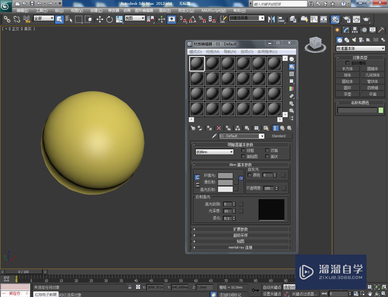Screen dimensions: 388x297
Task: Click the red Reset Map/Material X icon
Action: pos(219,128)
